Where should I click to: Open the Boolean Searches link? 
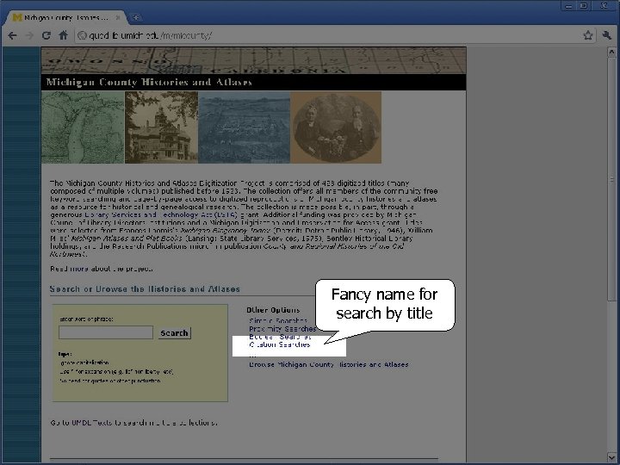click(281, 337)
